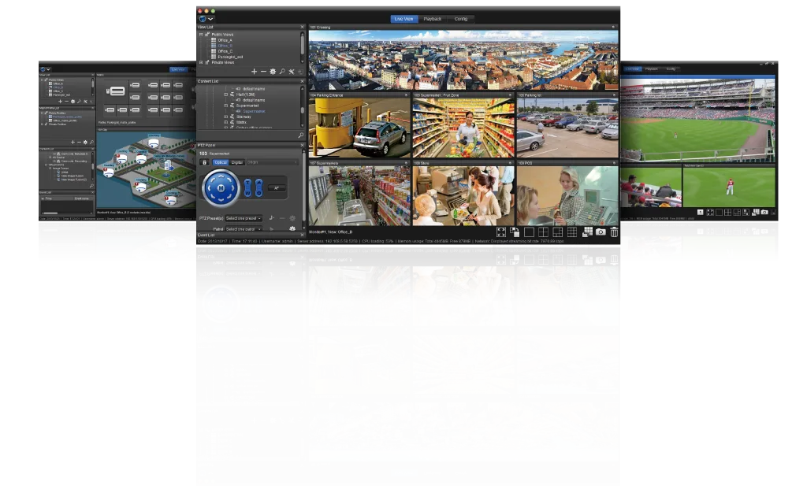807x493 pixels.
Task: Click the snapshot camera icon in main toolbar
Action: 601,232
